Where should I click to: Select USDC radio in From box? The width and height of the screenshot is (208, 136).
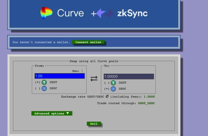click(x=37, y=88)
